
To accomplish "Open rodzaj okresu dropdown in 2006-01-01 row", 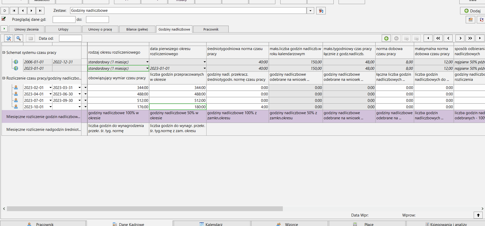I will (x=147, y=62).
